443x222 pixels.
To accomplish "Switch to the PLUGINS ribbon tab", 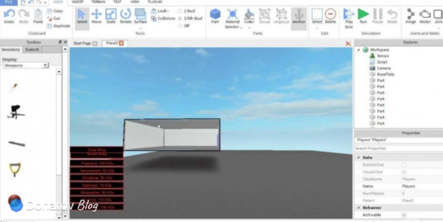I will tap(155, 2).
